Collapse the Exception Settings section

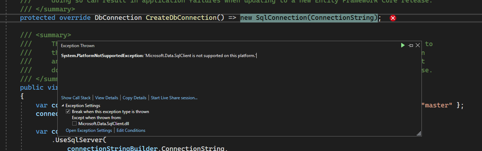pyautogui.click(x=63, y=106)
